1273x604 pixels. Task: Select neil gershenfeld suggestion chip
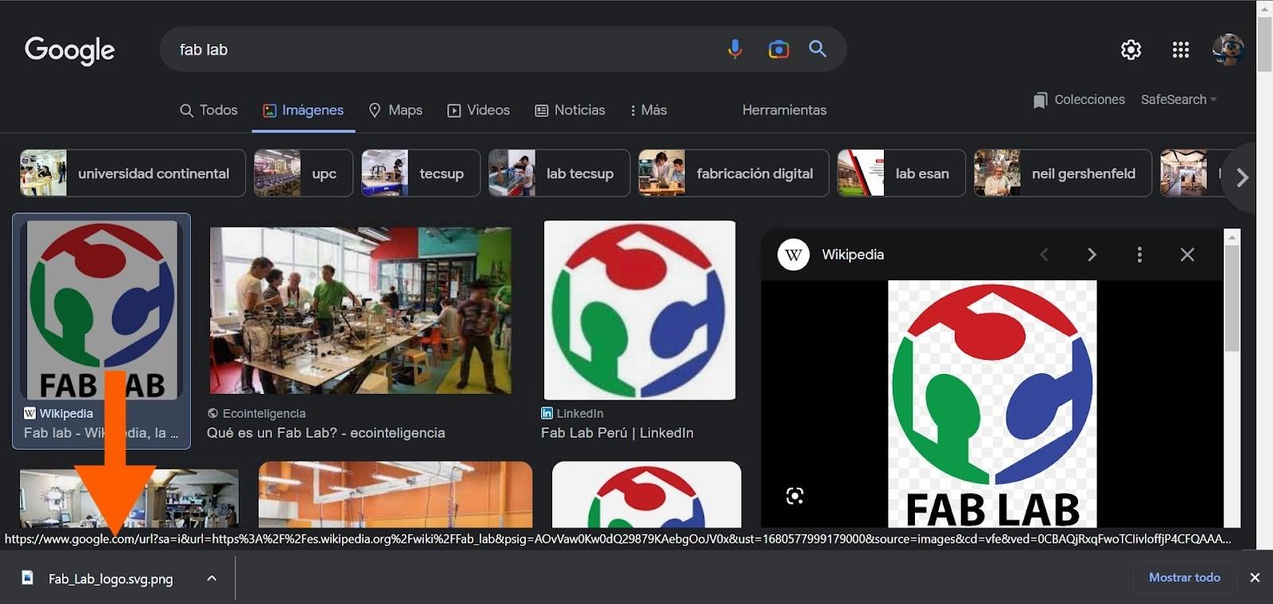pos(1063,173)
